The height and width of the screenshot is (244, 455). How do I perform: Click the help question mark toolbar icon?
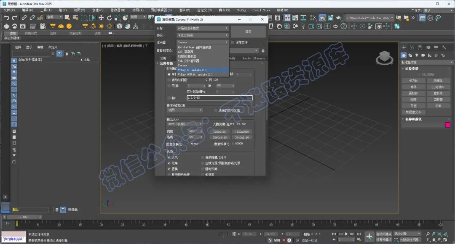344,26
